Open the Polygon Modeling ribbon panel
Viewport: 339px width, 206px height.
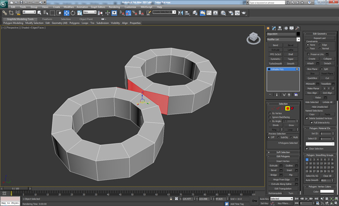13,23
